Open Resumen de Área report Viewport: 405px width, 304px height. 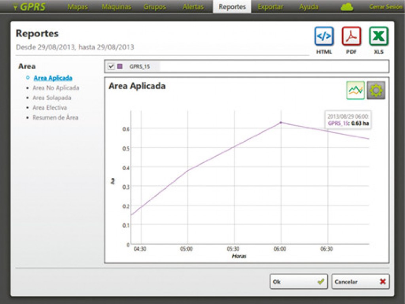(x=55, y=118)
